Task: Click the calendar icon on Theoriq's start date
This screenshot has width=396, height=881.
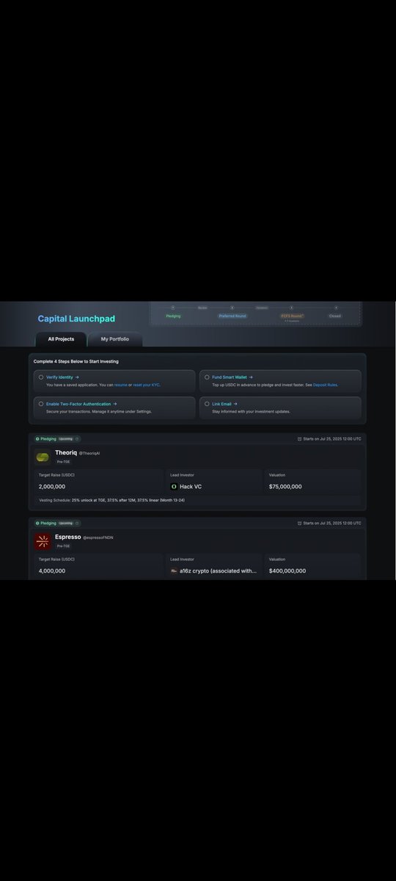Action: [299, 439]
